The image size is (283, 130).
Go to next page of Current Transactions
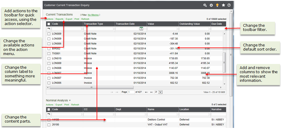click(146, 92)
